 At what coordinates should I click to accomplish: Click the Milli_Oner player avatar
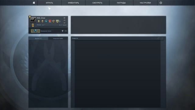pyautogui.click(x=33, y=20)
